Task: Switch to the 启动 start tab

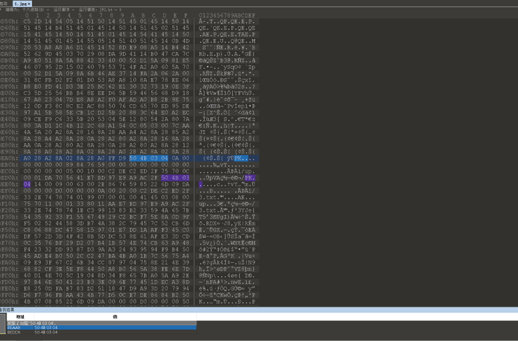Action: coord(4,2)
